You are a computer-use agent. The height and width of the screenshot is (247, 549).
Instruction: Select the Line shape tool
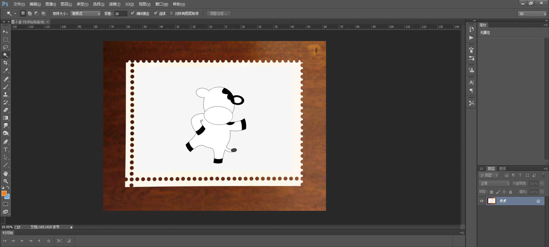[5, 165]
